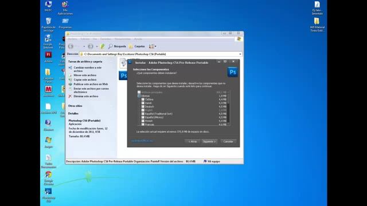Click the < Atrás button
This screenshot has width=367, height=206.
click(193, 141)
